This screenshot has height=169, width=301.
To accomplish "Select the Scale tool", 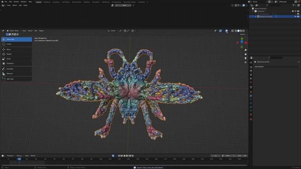I will coord(16,59).
